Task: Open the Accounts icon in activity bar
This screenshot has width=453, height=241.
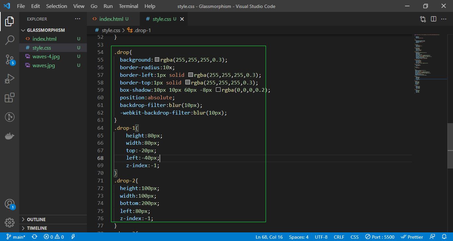Action: pos(10,204)
